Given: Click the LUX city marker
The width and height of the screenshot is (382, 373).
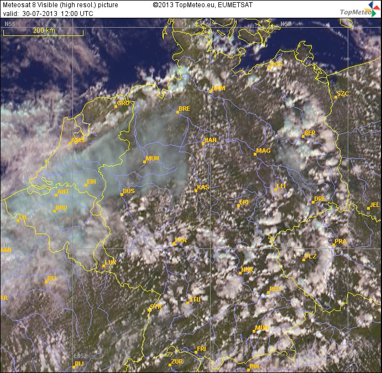Looking at the screenshot, I should point(103,266).
